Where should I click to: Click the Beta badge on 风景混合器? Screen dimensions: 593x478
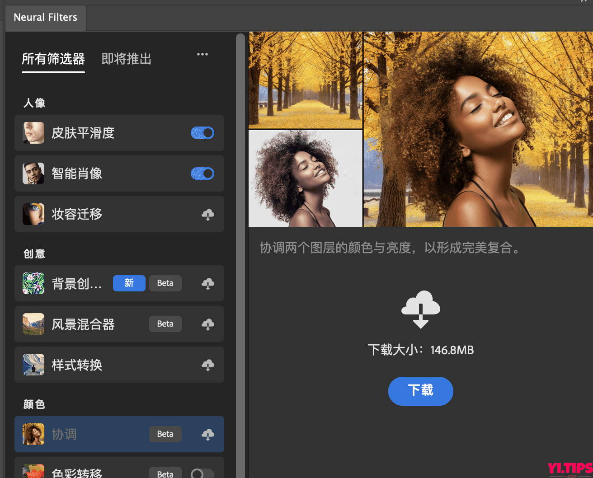[165, 324]
